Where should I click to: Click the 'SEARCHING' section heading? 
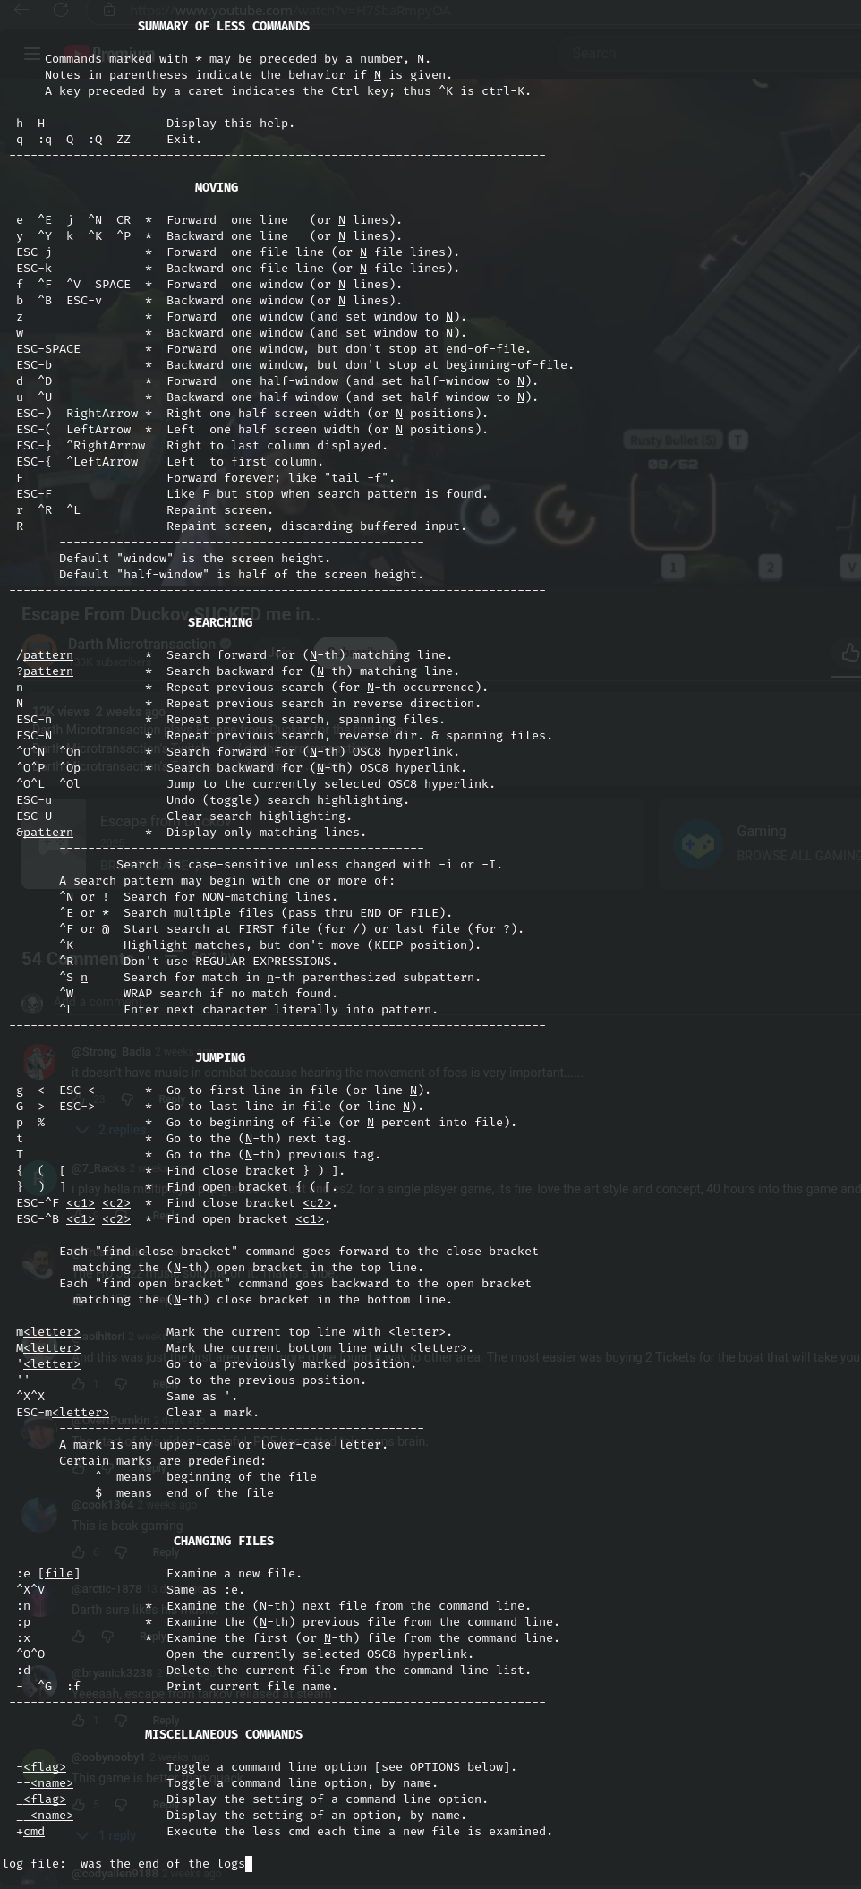click(220, 622)
